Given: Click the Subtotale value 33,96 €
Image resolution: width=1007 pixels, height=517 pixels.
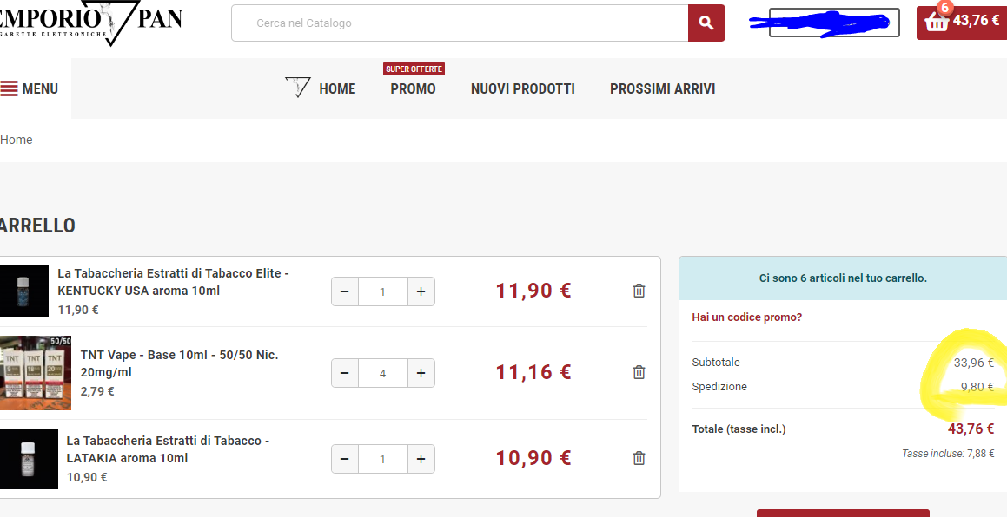Looking at the screenshot, I should (974, 363).
